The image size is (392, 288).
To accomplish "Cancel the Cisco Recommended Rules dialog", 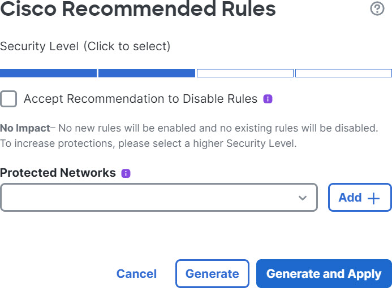I will click(x=136, y=274).
